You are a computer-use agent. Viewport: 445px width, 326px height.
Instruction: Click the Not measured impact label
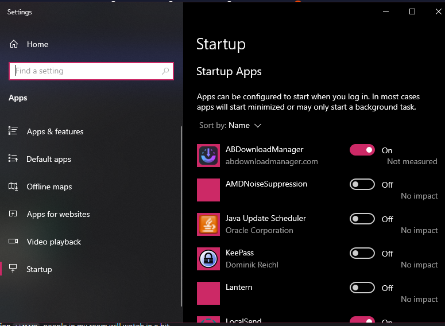tap(412, 161)
